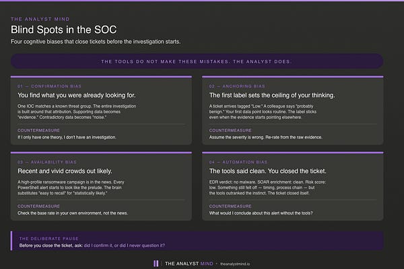Click the 'Tools do not make these mistakes' banner
The image size is (404, 269).
pyautogui.click(x=197, y=61)
